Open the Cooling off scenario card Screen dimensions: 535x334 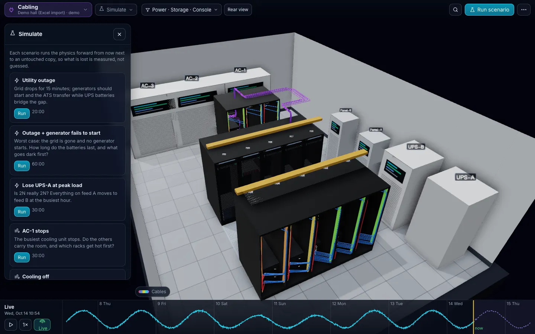(67, 275)
